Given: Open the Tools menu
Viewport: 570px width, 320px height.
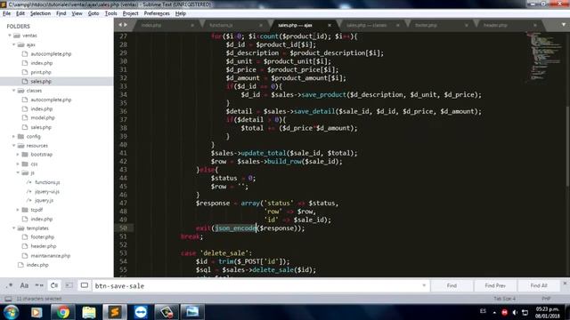Looking at the screenshot, I should (x=110, y=13).
